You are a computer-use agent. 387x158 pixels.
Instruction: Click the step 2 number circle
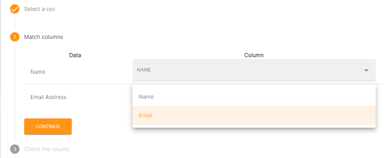(15, 37)
